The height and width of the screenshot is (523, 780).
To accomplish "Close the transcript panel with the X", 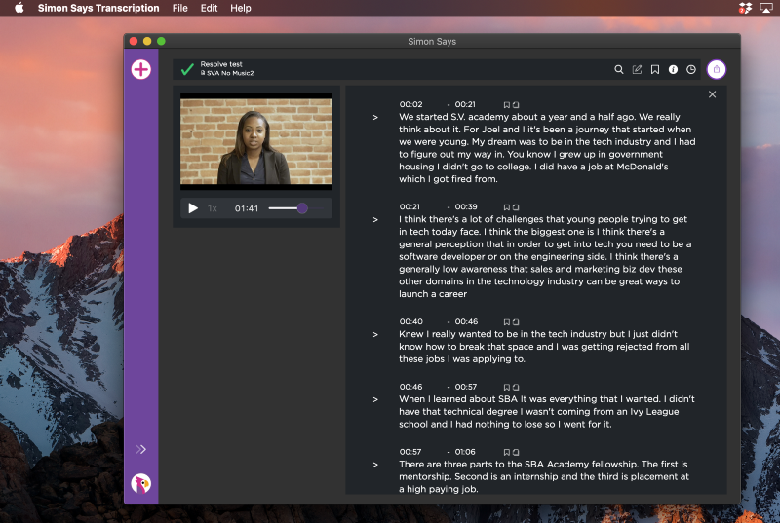I will pyautogui.click(x=713, y=94).
